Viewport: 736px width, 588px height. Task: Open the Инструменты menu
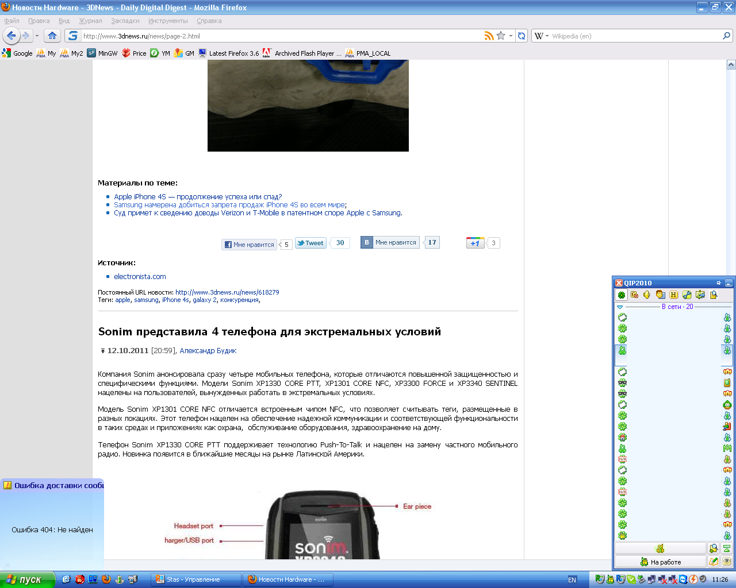pos(168,21)
